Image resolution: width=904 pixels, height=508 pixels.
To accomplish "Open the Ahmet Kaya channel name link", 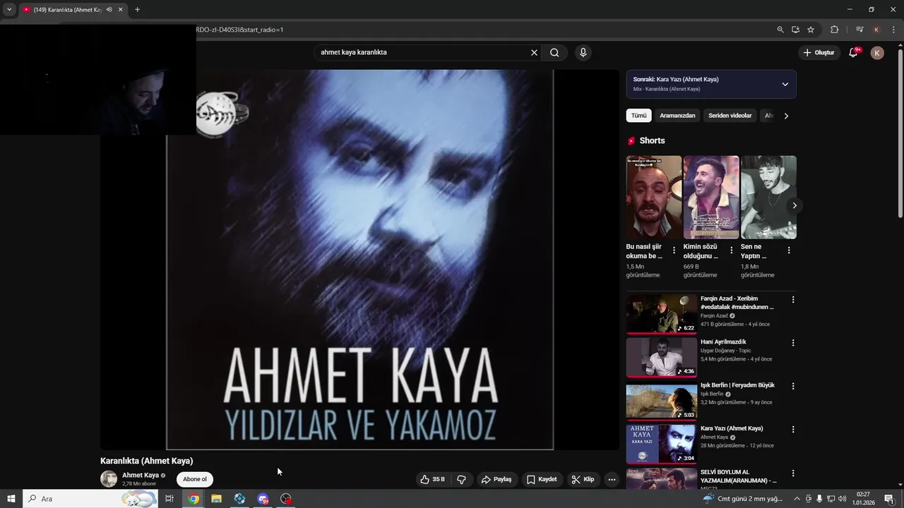I will click(x=141, y=475).
